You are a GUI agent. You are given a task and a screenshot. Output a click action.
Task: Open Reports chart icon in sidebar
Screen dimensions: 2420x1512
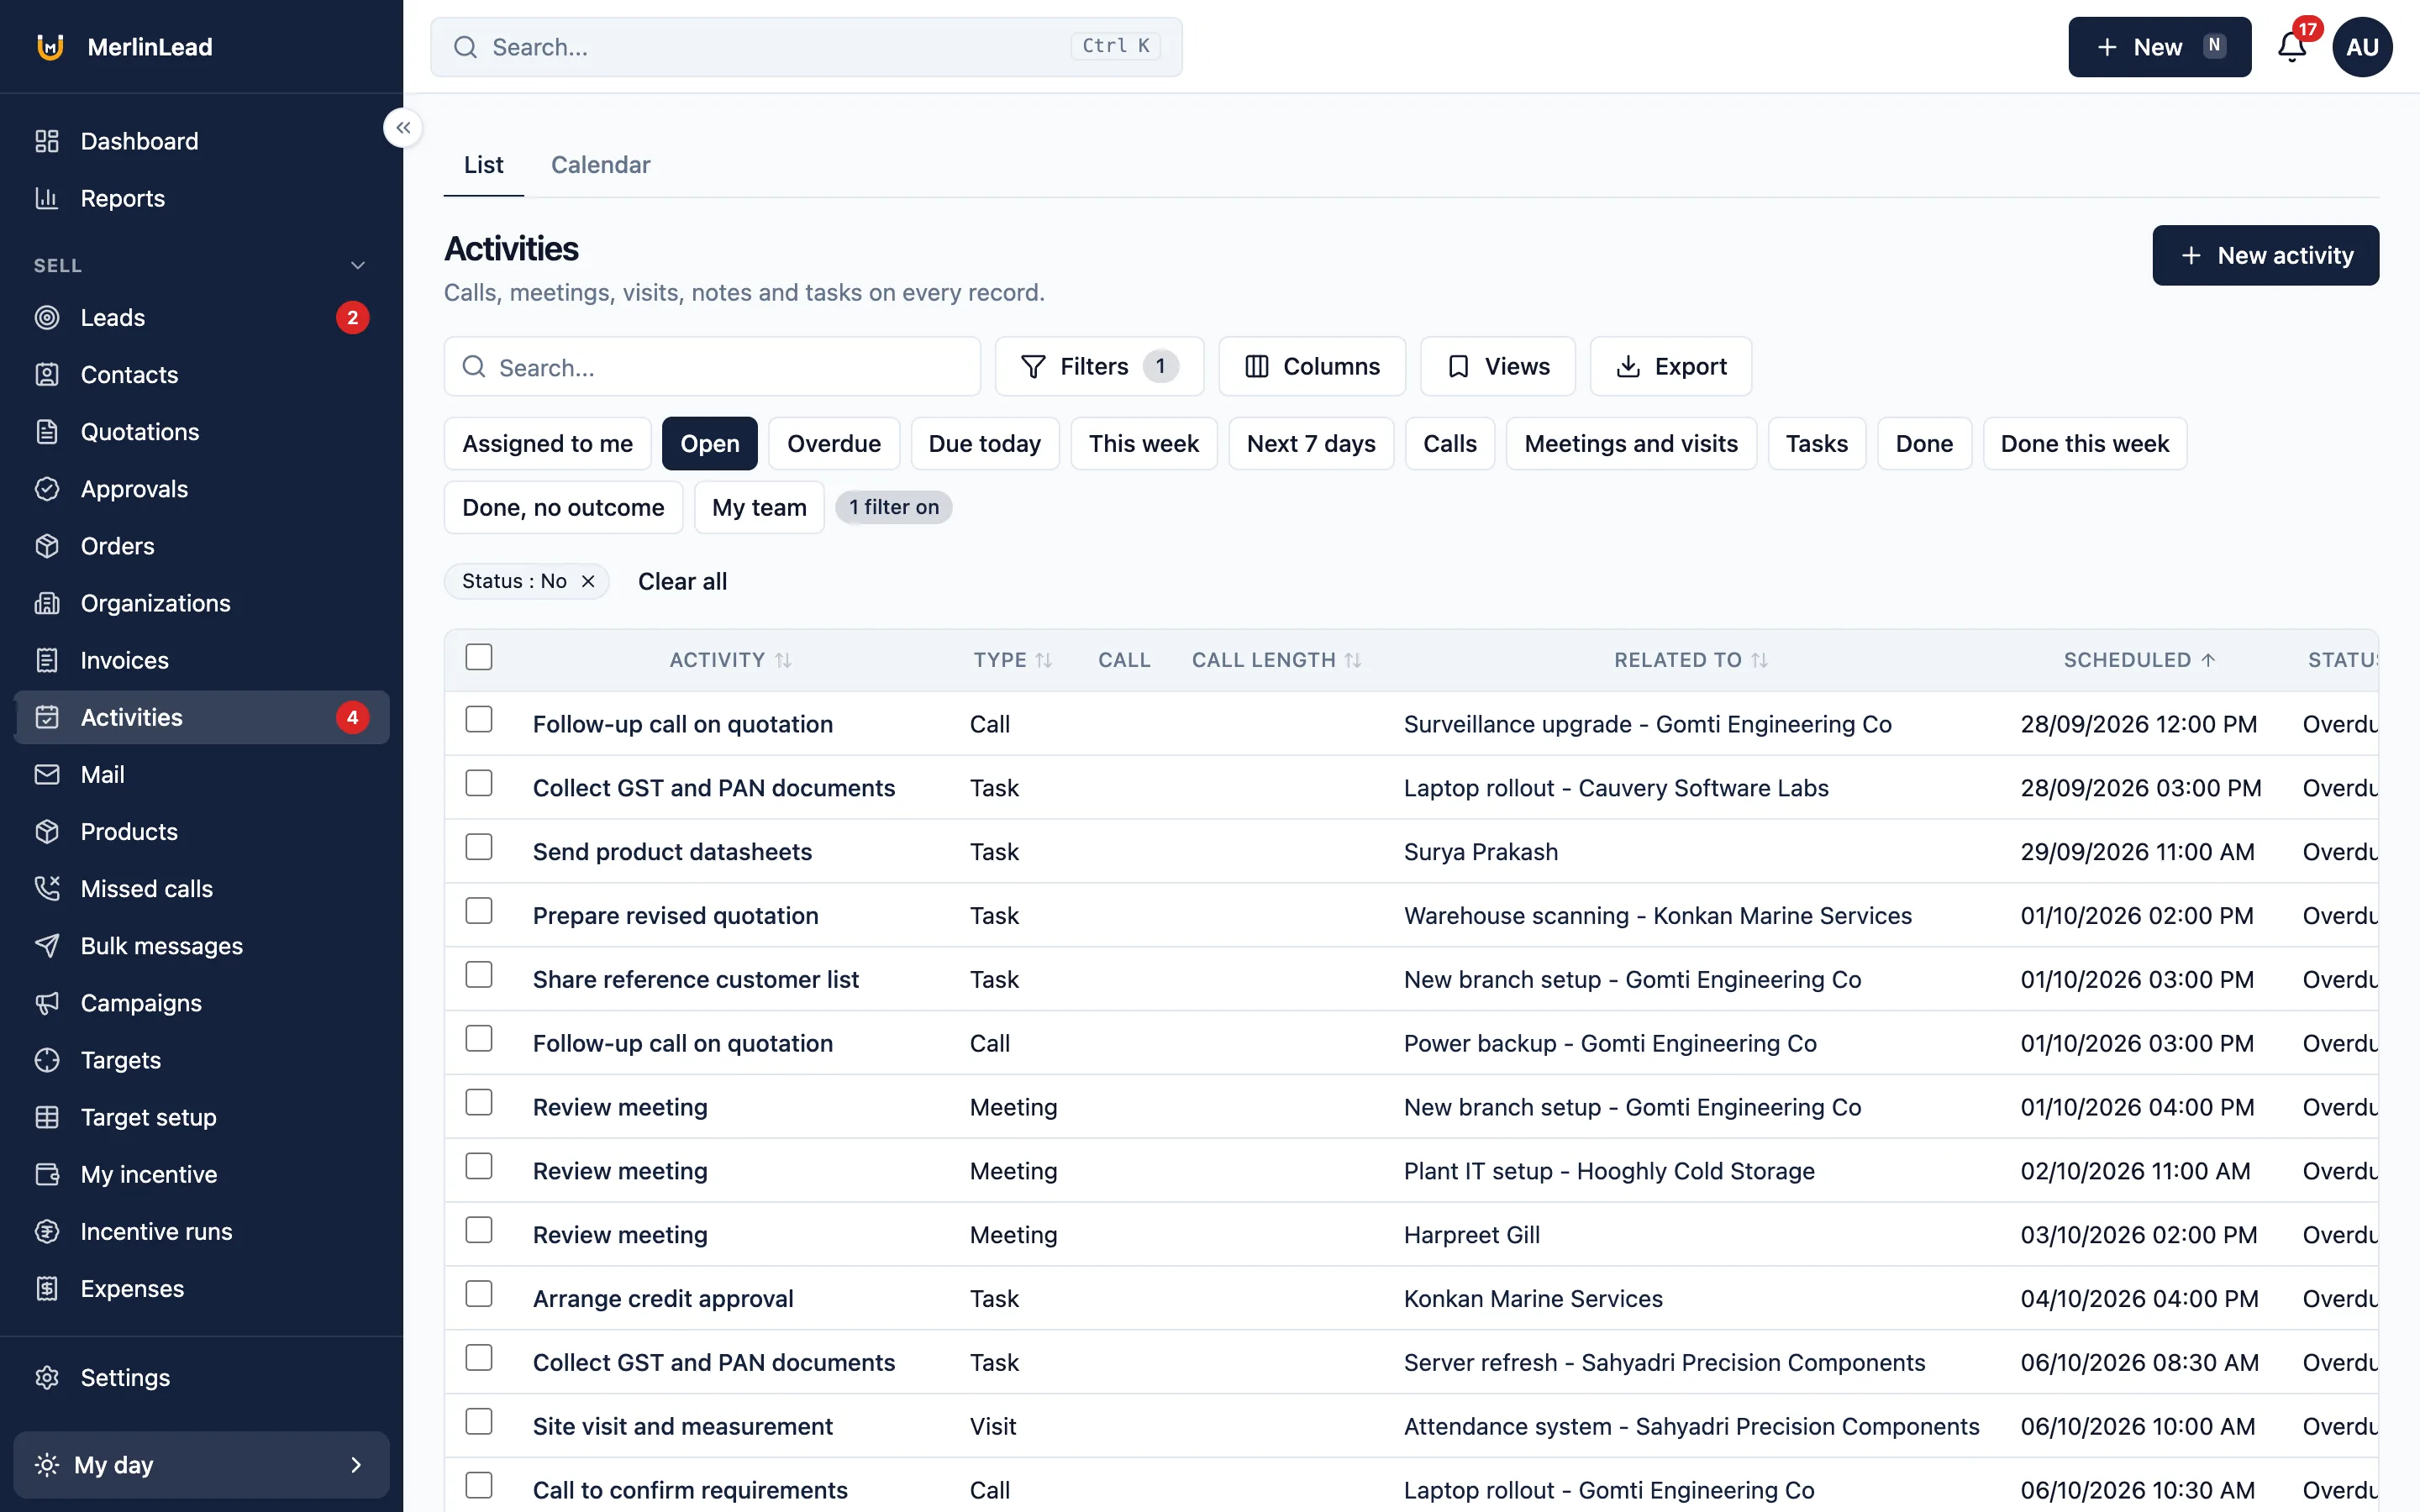(47, 198)
